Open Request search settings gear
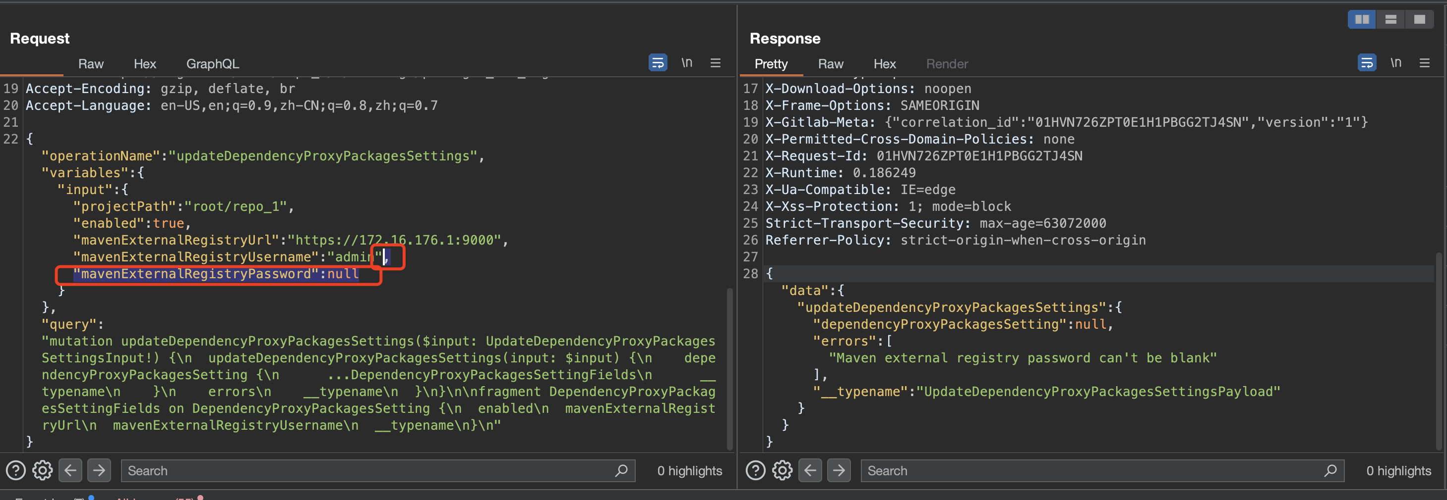This screenshot has width=1447, height=500. [43, 470]
